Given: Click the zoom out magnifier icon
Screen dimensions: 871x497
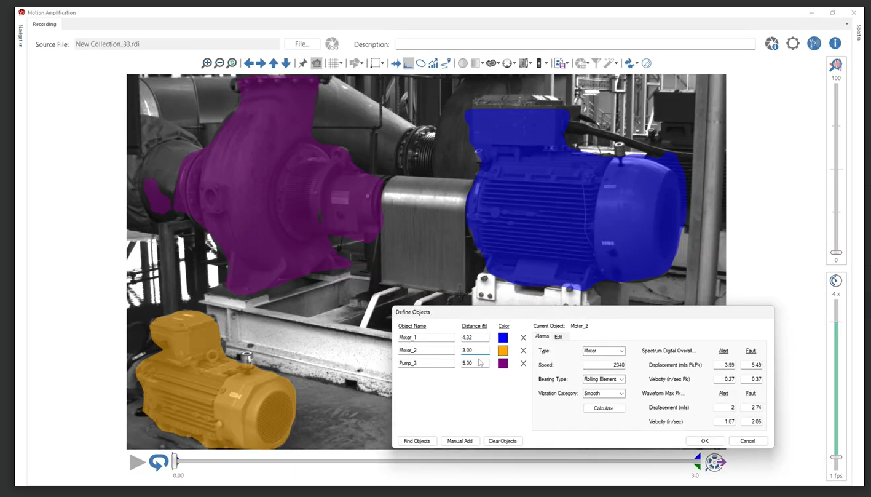Looking at the screenshot, I should coord(219,63).
